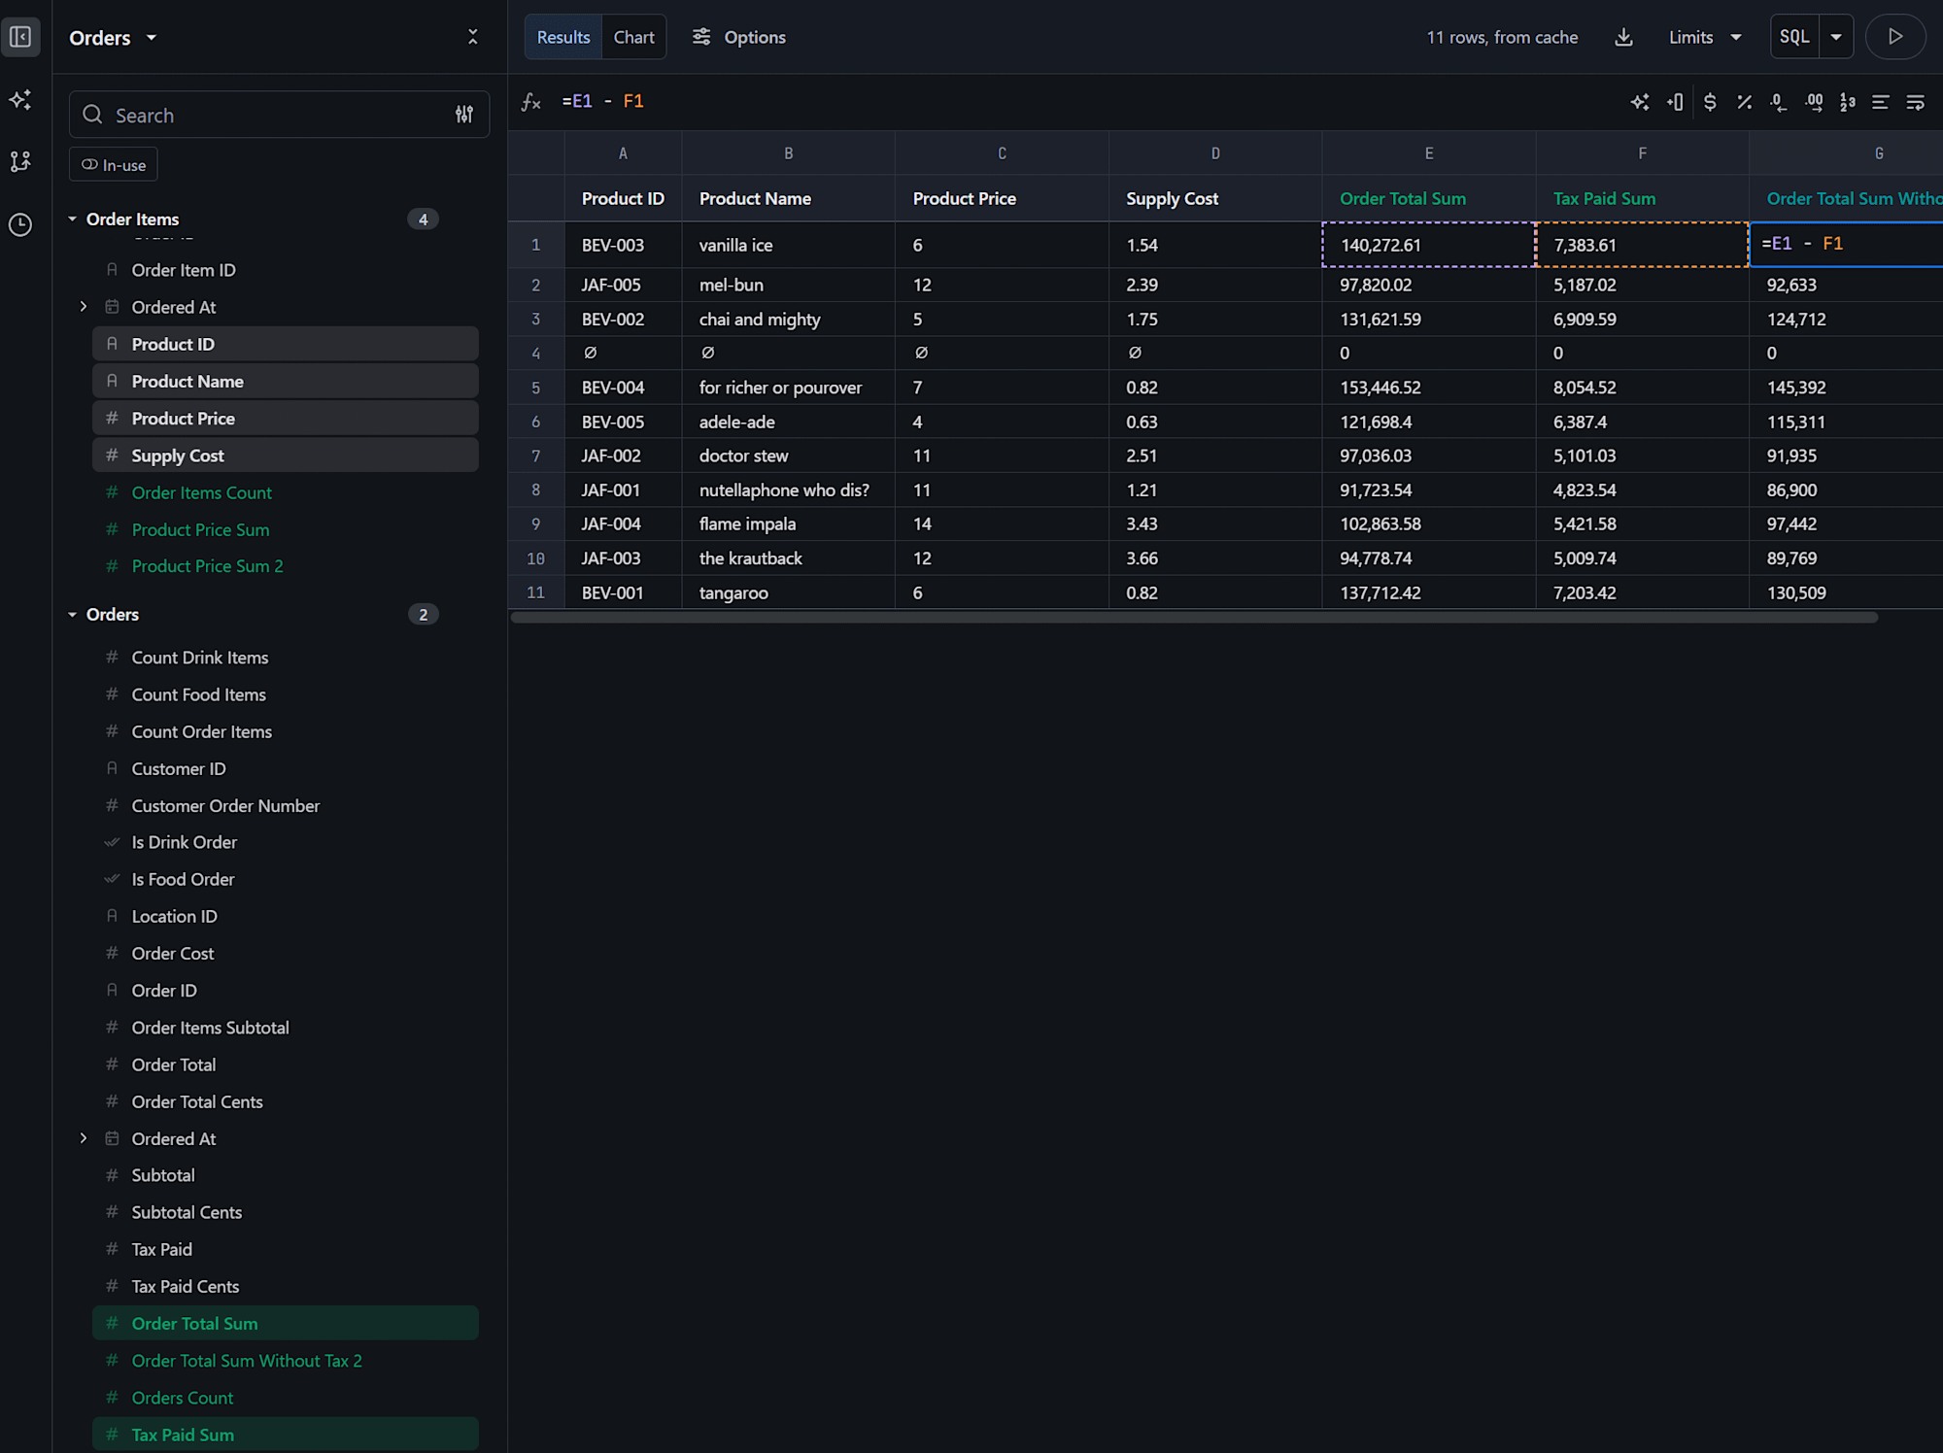Viewport: 1943px width, 1453px height.
Task: Select column header E
Action: (x=1429, y=153)
